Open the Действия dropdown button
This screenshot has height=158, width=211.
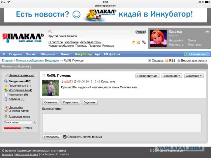coord(194,76)
